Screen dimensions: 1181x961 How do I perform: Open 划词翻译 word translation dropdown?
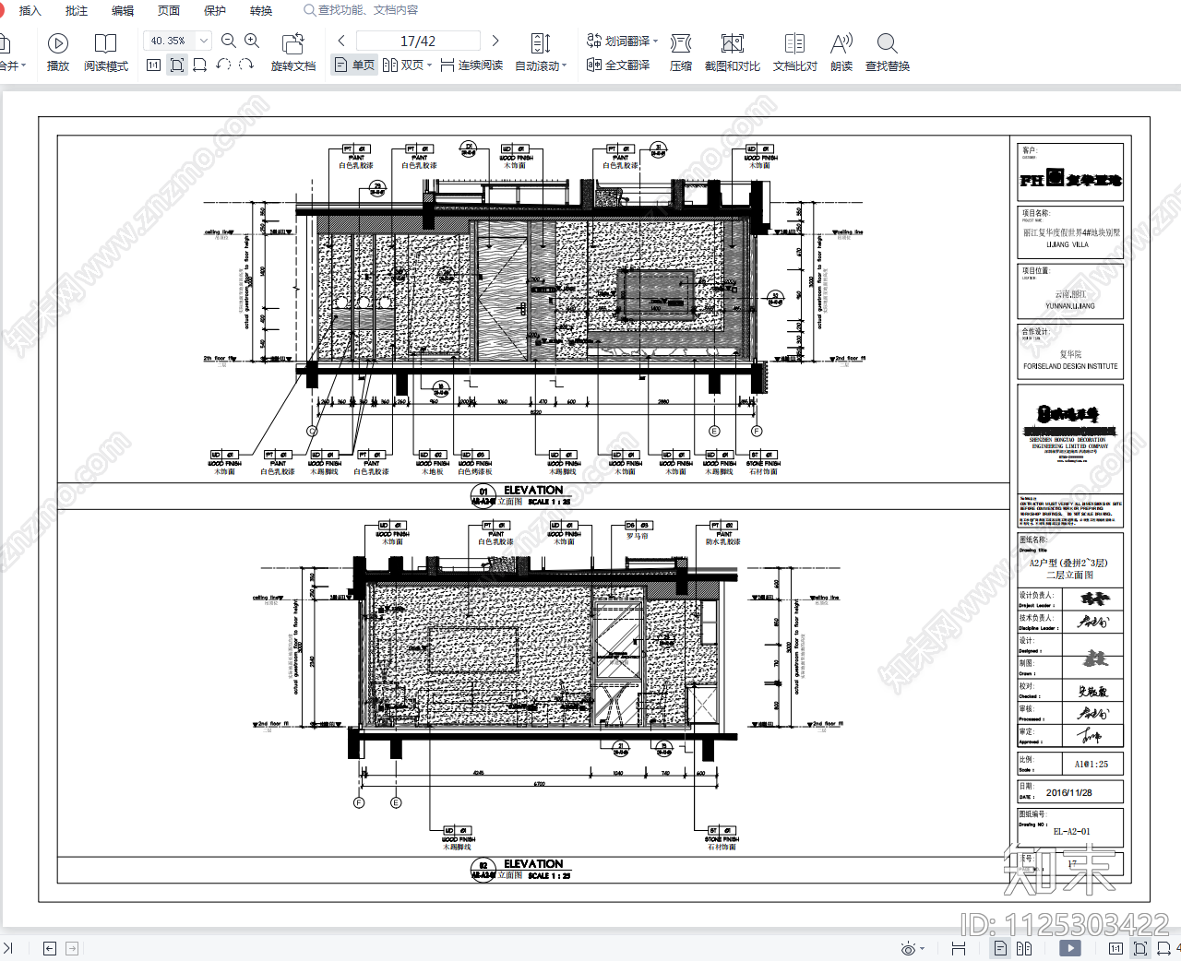point(623,41)
